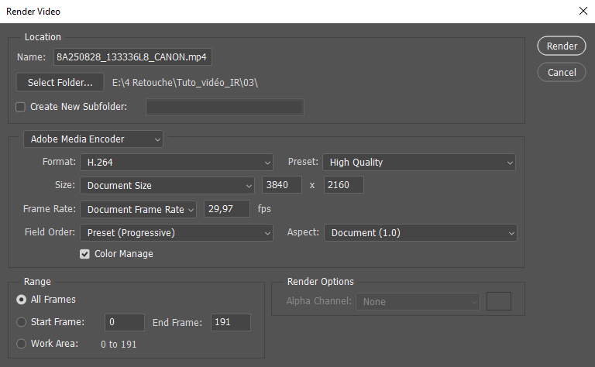
Task: Choose the Work Area range option
Action: [x=21, y=344]
